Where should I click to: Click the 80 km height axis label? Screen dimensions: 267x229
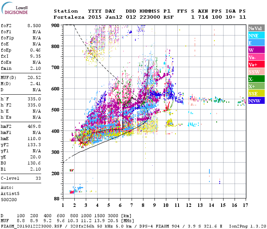(x=57, y=199)
